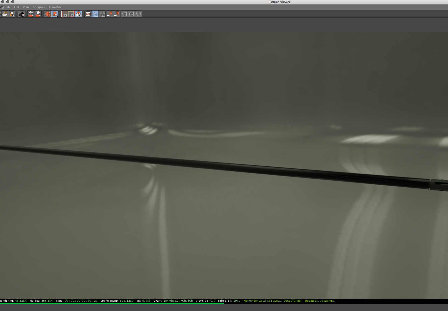Toggle the highlighted pages-list toolbar icon
This screenshot has height=311, width=448.
tap(55, 14)
